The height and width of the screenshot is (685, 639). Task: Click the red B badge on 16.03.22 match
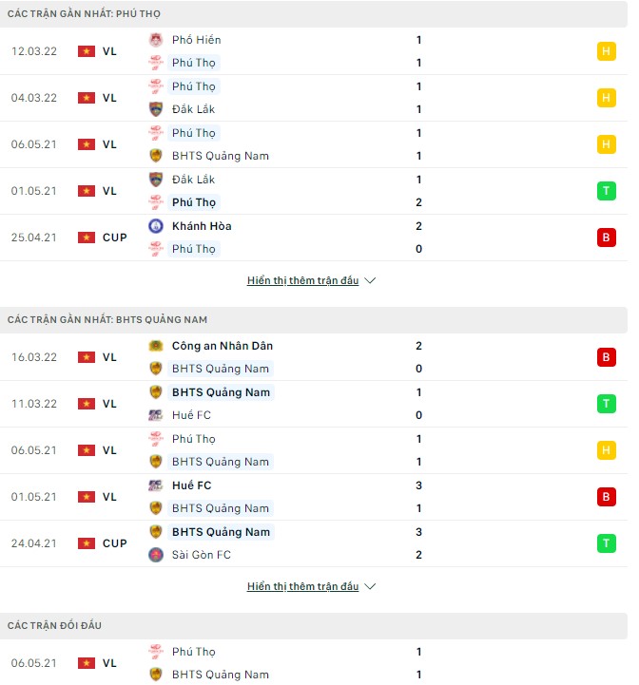(x=606, y=357)
